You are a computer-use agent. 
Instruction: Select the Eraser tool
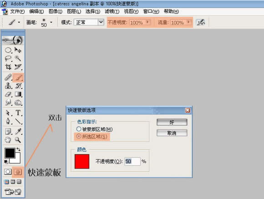tap(8, 94)
